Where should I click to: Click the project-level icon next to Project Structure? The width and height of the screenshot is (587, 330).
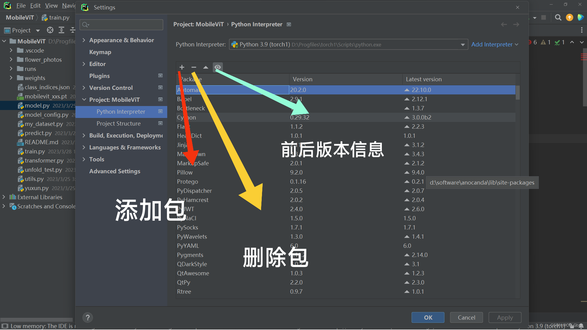(161, 123)
